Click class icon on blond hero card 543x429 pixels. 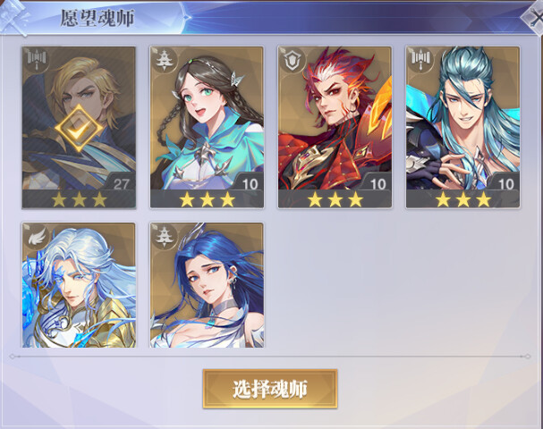tap(37, 58)
